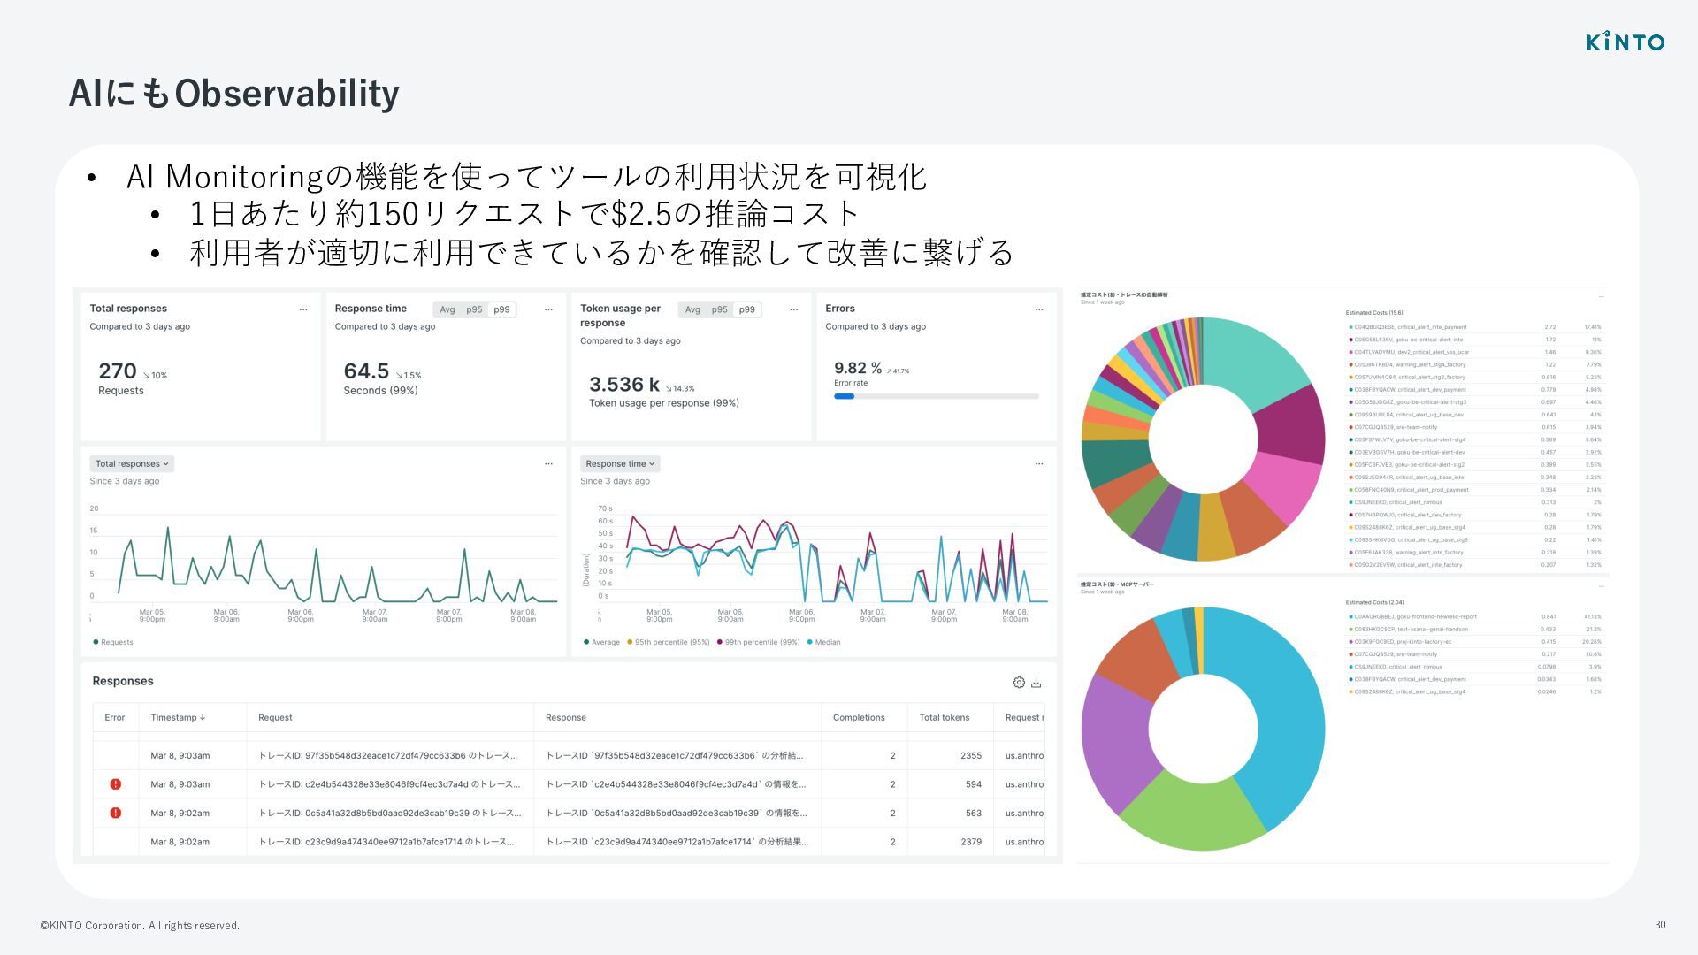This screenshot has width=1698, height=955.
Task: Click the Responses table settings gear icon
Action: coord(1019,683)
